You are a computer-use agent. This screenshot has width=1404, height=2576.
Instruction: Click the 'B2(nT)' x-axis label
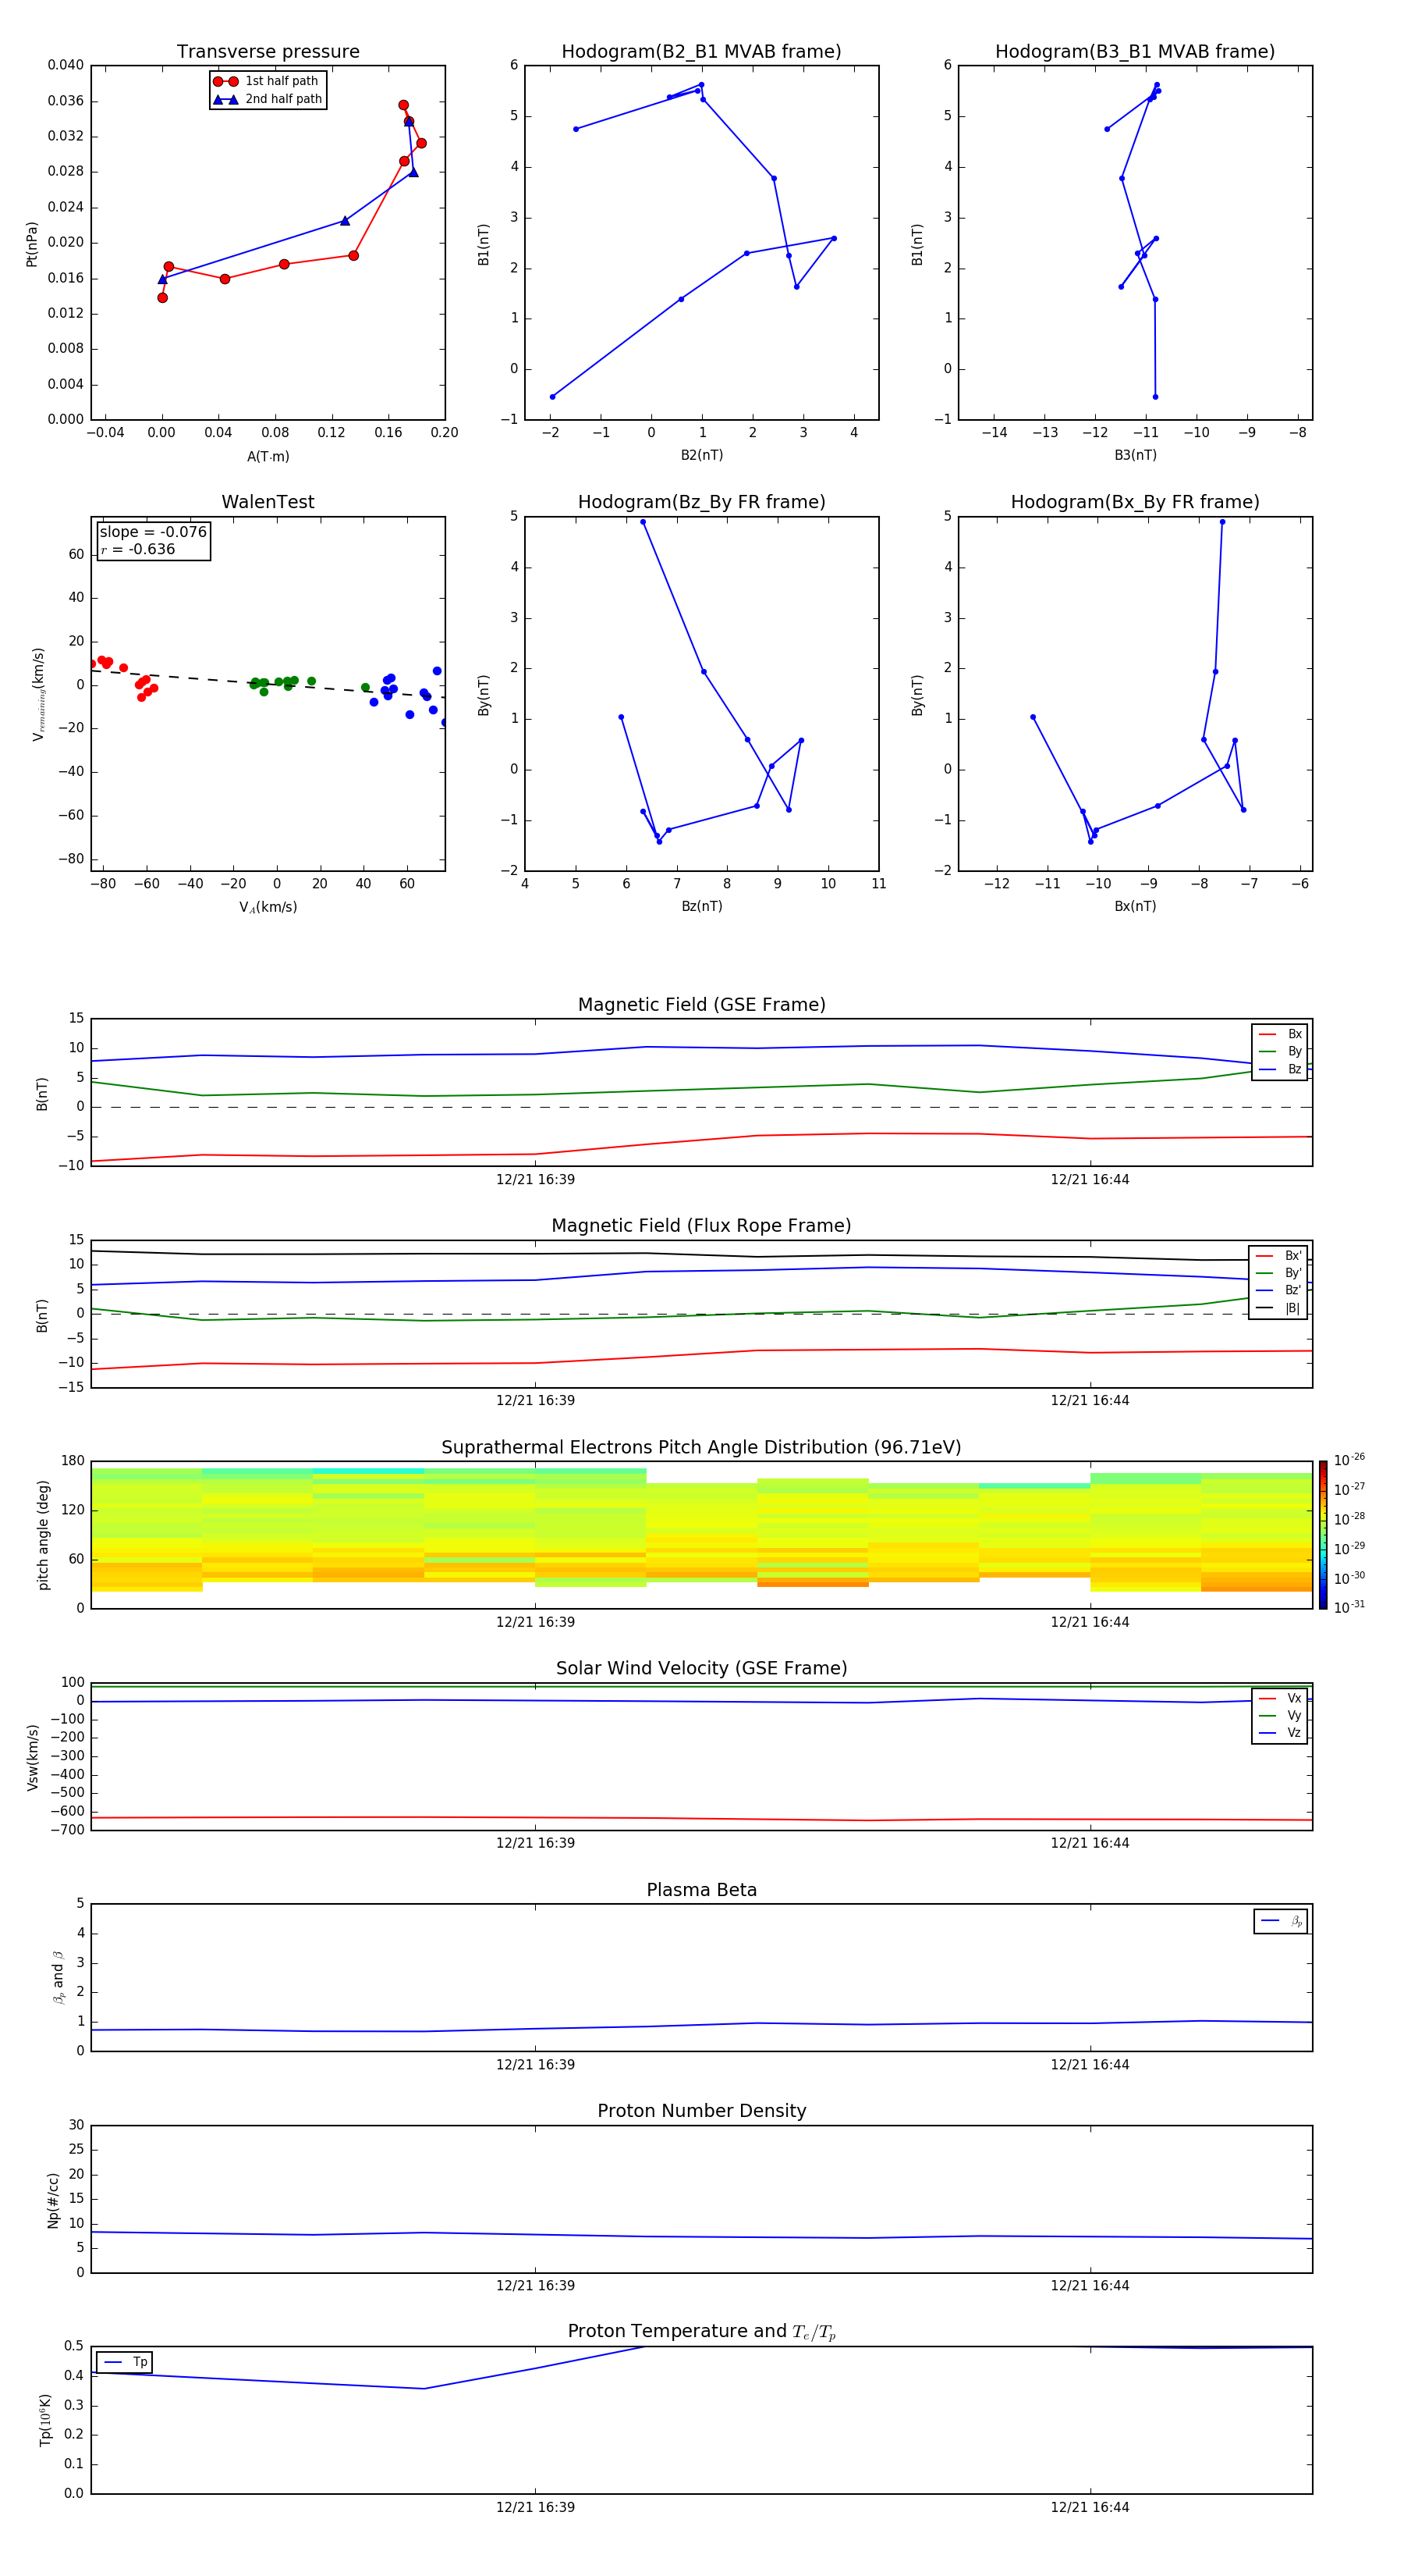point(701,455)
